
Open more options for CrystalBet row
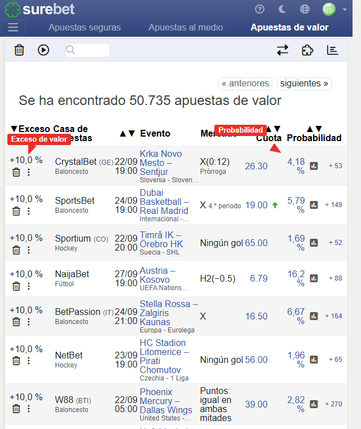29,172
